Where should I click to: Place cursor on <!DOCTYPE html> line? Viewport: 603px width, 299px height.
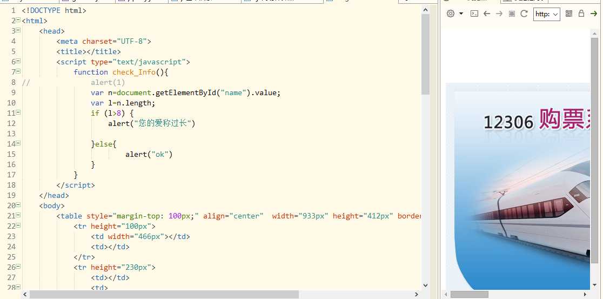coord(54,10)
